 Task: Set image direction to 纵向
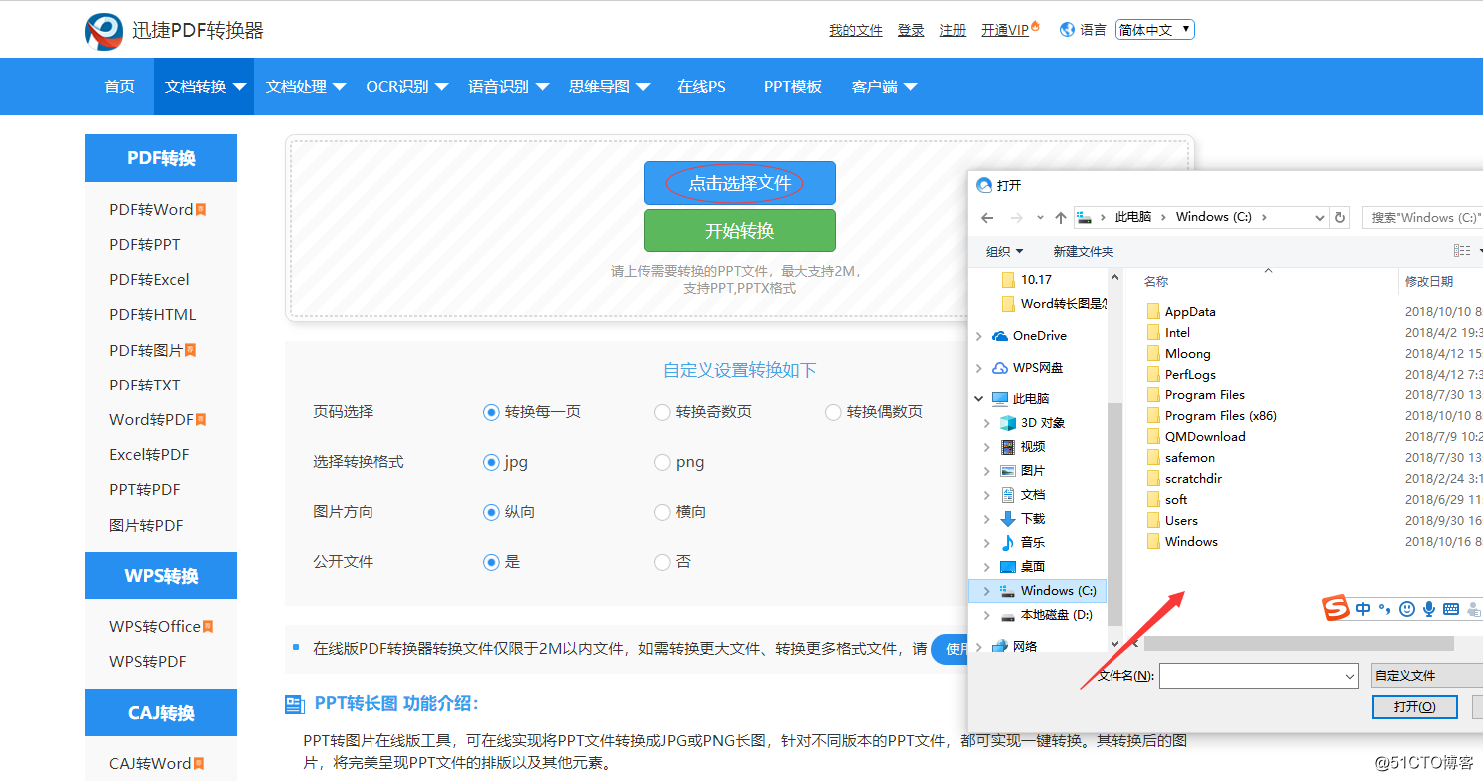490,512
